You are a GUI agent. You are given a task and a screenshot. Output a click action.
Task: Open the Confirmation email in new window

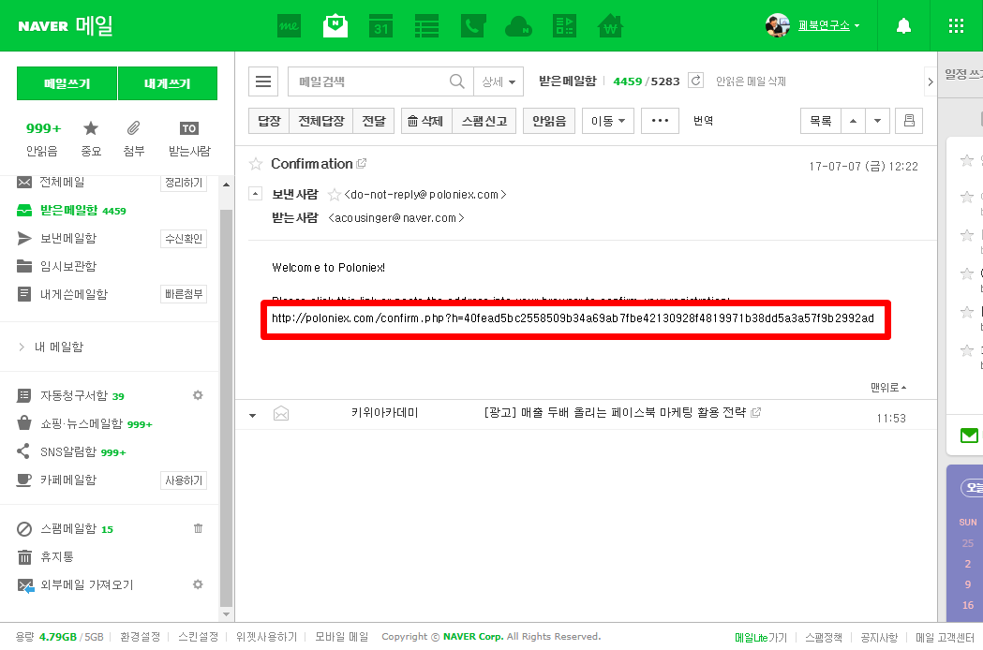tap(361, 164)
